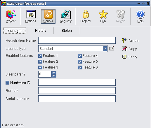Open the Options toolbar icon
The height and width of the screenshot is (128, 151).
click(31, 14)
